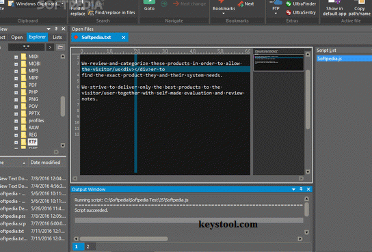Screen dimensions: 372x252
Task: Select the REG folder
Action: click(33, 135)
